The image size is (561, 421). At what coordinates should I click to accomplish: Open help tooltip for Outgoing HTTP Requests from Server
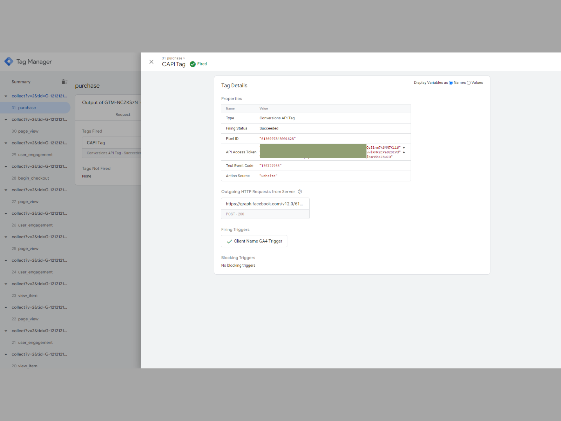coord(300,192)
